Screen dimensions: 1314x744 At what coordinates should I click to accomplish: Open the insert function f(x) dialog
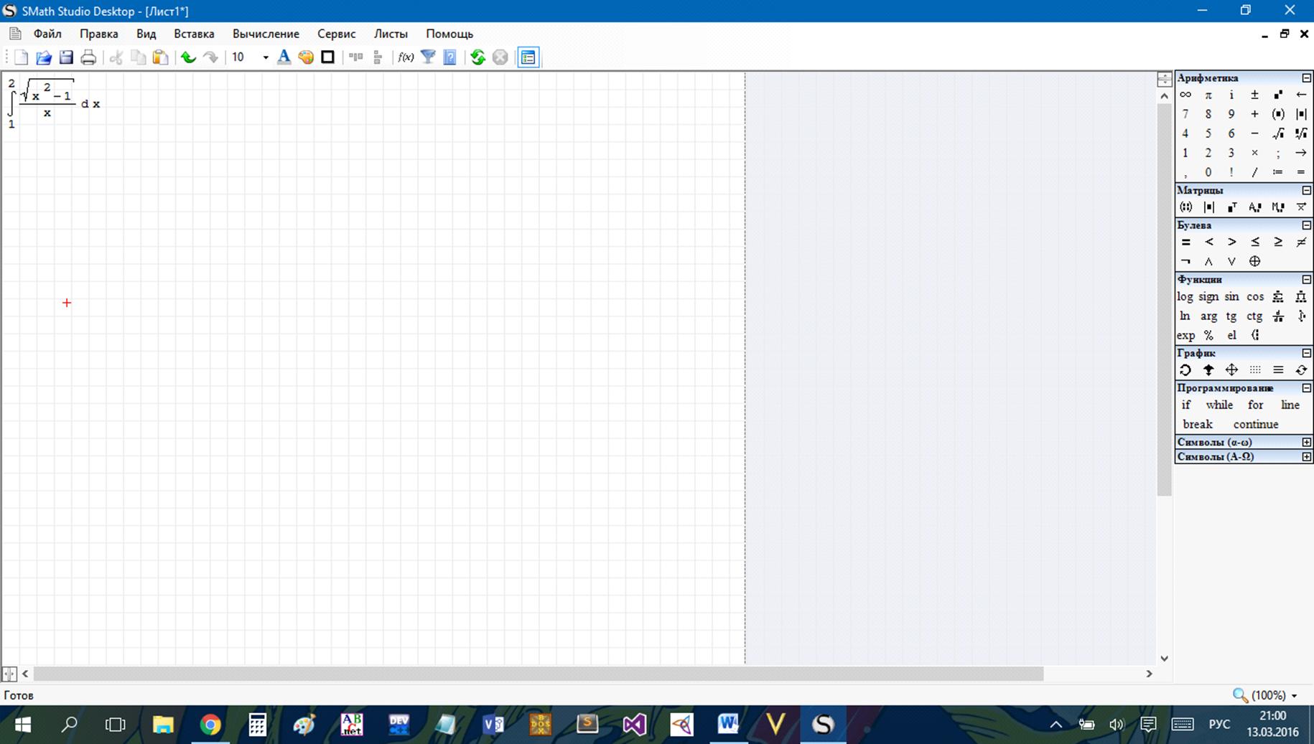pos(406,57)
